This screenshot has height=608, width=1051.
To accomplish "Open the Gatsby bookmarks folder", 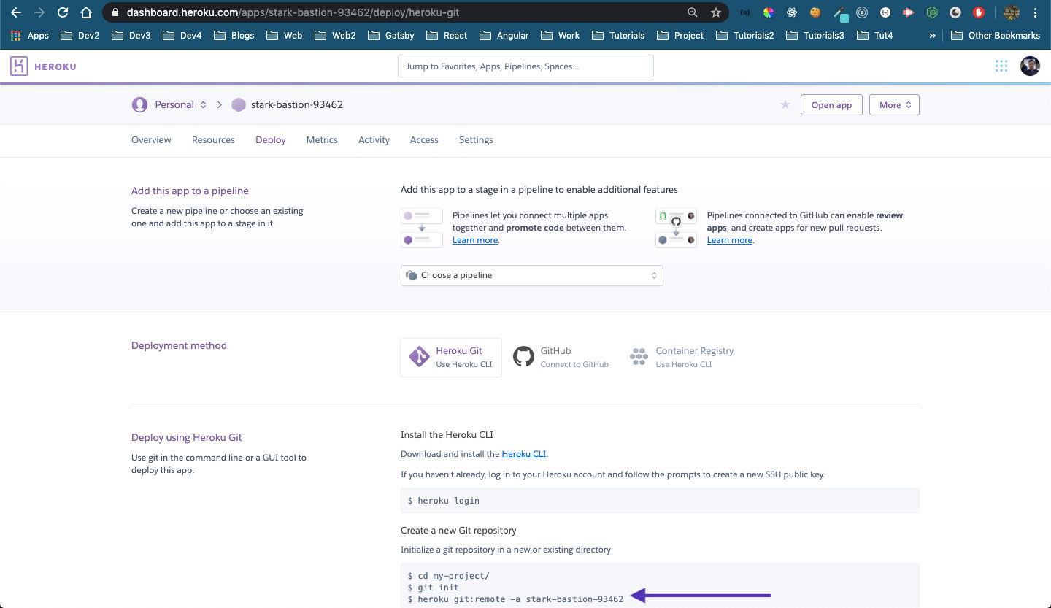I will pyautogui.click(x=391, y=35).
